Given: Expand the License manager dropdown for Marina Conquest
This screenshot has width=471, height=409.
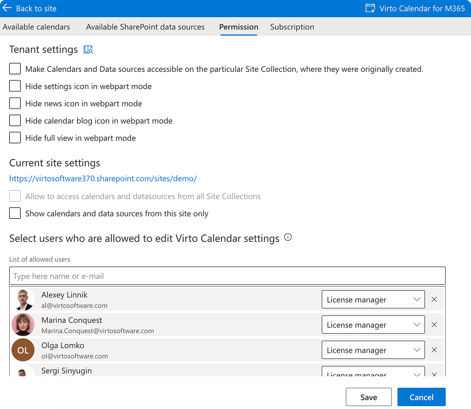Looking at the screenshot, I should click(373, 325).
